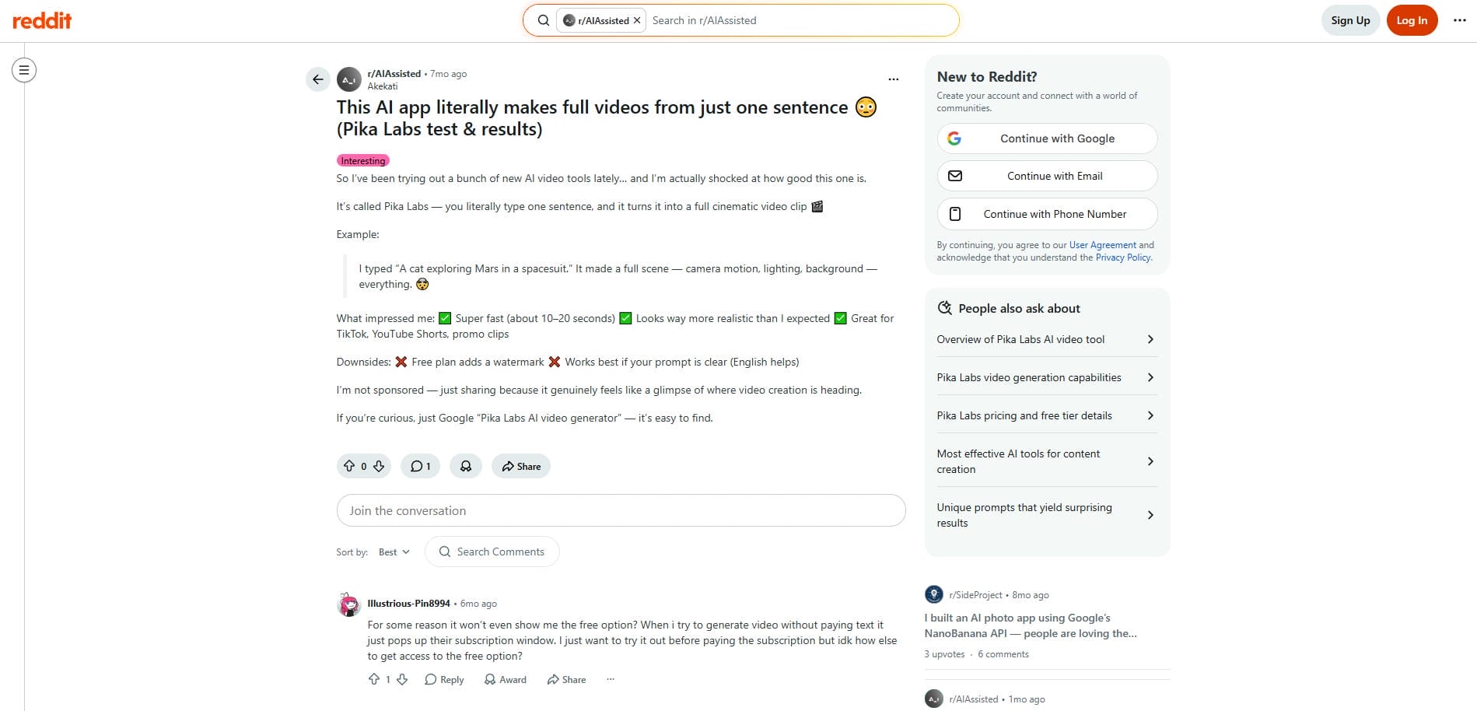Choose Continue with Google
This screenshot has height=711, width=1477.
point(1047,138)
